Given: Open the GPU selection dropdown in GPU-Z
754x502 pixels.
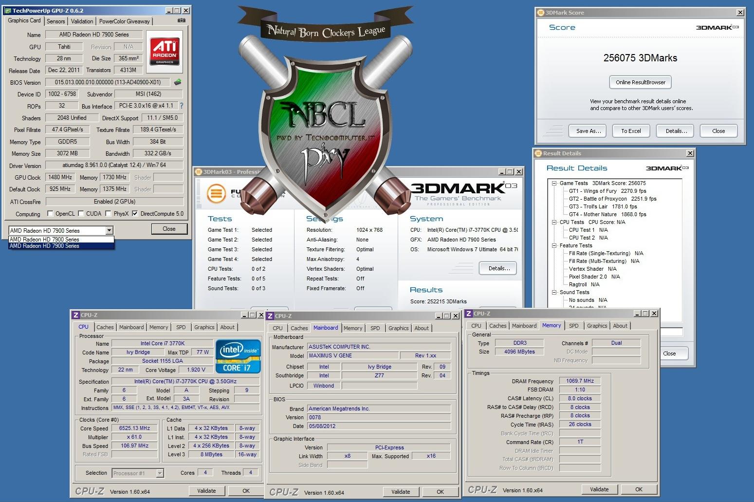Looking at the screenshot, I should pyautogui.click(x=109, y=230).
